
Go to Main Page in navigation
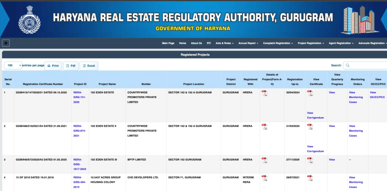pos(168,43)
